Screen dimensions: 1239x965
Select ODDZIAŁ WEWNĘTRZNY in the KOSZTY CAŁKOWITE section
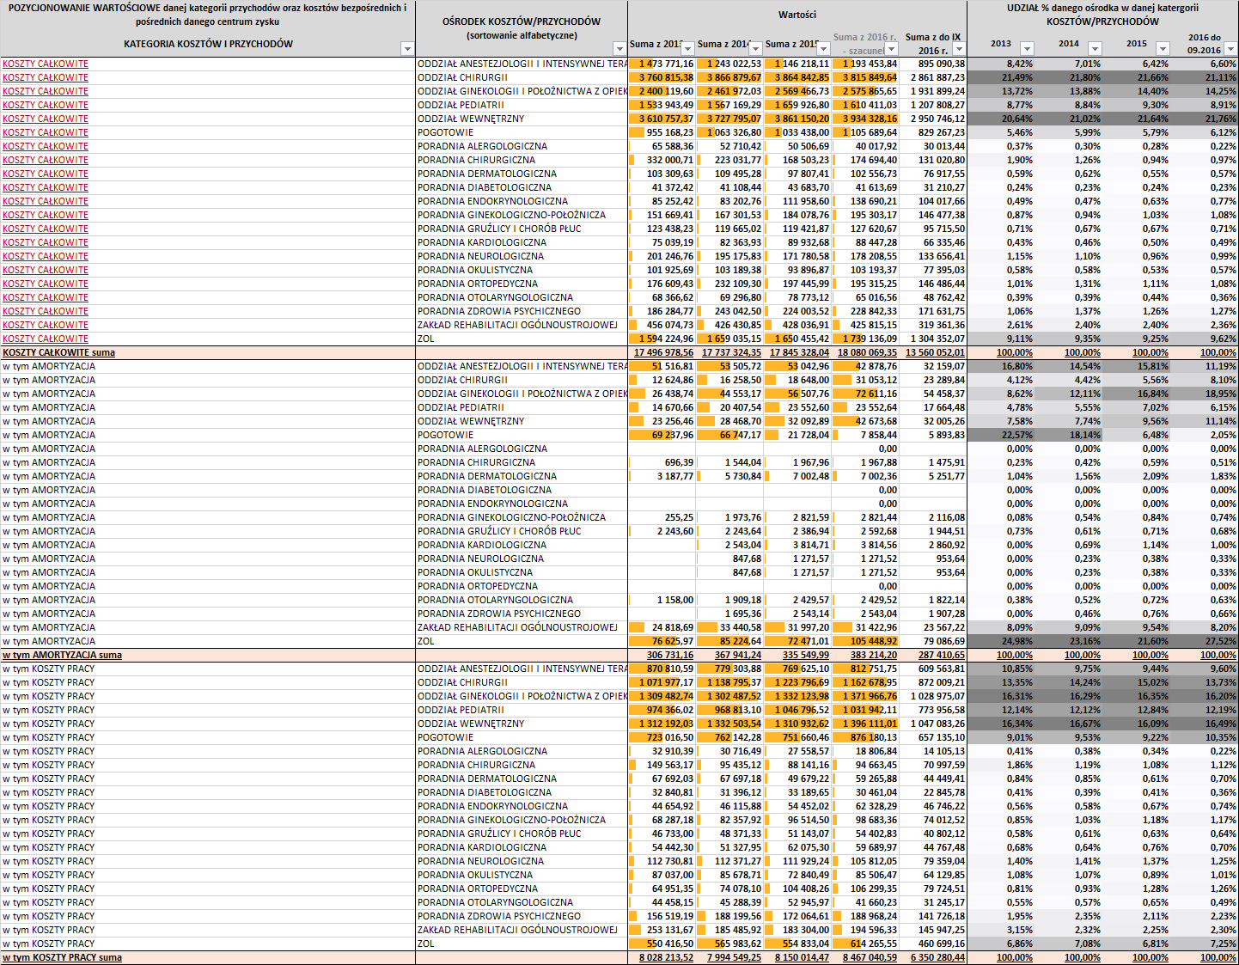coord(471,119)
